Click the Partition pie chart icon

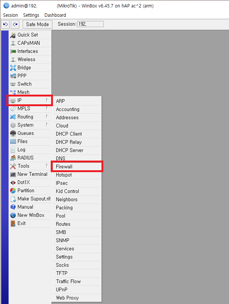(x=13, y=191)
